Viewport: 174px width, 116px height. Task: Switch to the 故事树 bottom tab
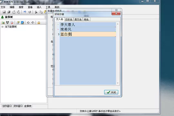coord(28,106)
